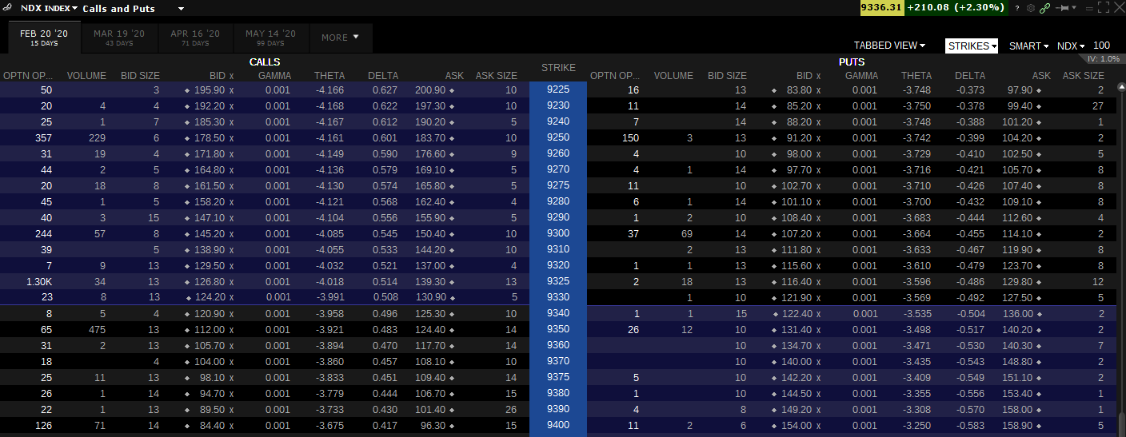Click the puts-side ASK column header
The width and height of the screenshot is (1126, 437).
1041,76
